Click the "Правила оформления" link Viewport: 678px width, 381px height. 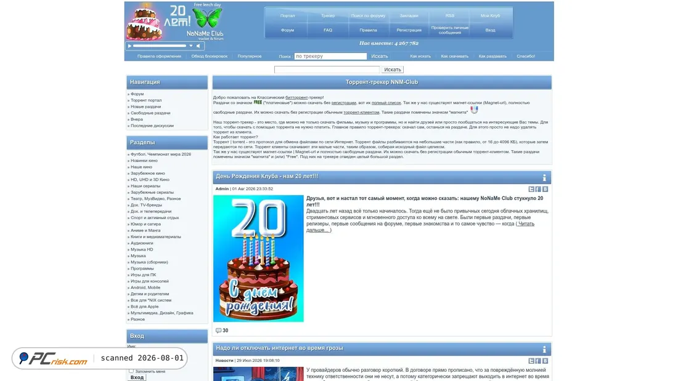(x=159, y=56)
